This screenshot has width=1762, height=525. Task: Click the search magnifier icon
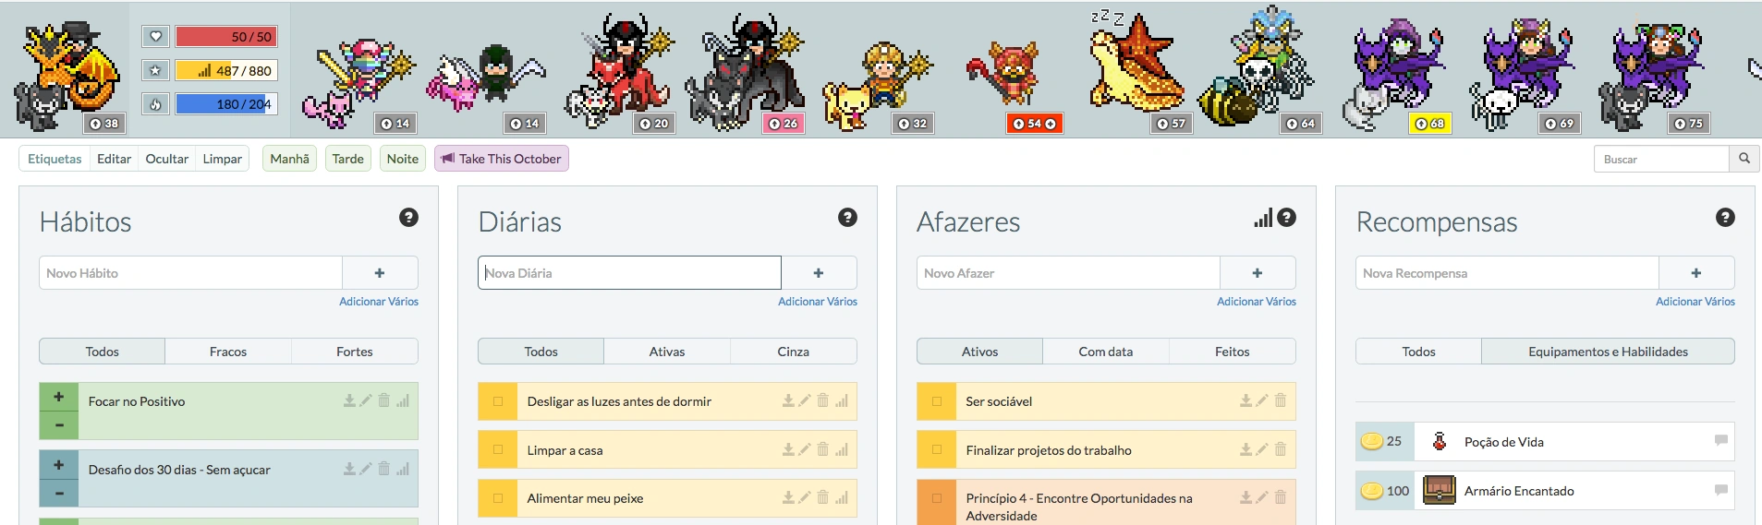[x=1744, y=159]
